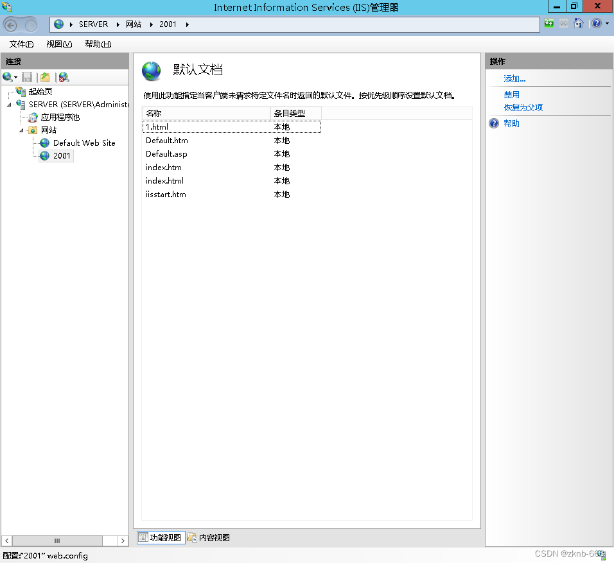The image size is (614, 563).
Task: Select the SERVER node in connections tree
Action: coord(78,105)
